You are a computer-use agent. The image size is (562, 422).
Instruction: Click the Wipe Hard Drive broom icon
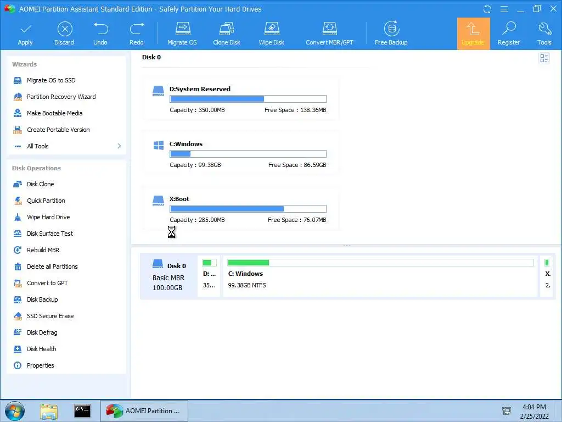point(18,217)
